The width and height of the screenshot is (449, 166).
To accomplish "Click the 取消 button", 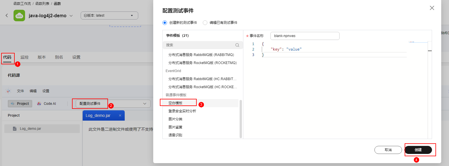I will click(388, 150).
